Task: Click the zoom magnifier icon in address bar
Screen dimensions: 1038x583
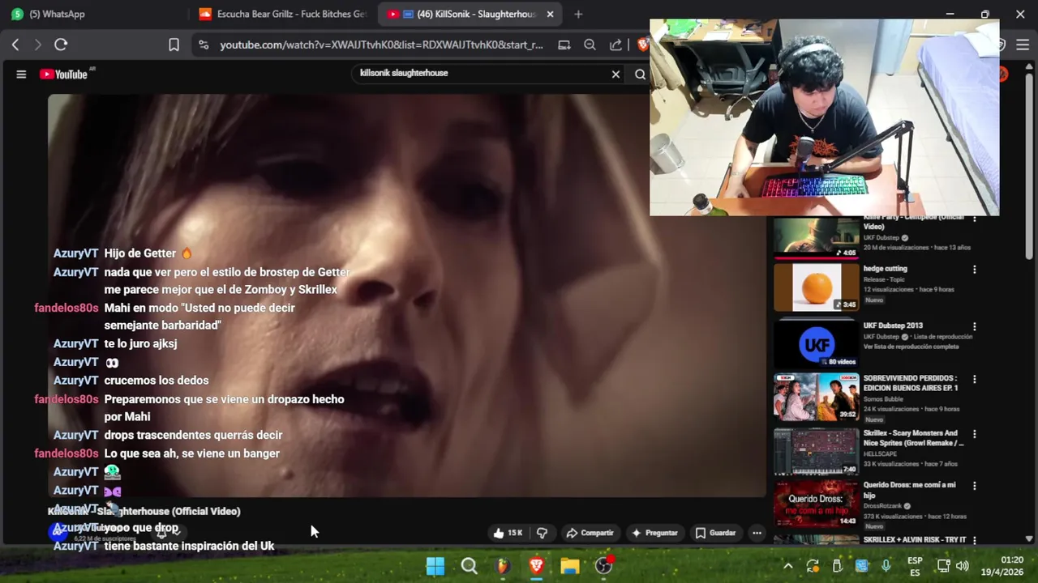Action: coord(590,45)
